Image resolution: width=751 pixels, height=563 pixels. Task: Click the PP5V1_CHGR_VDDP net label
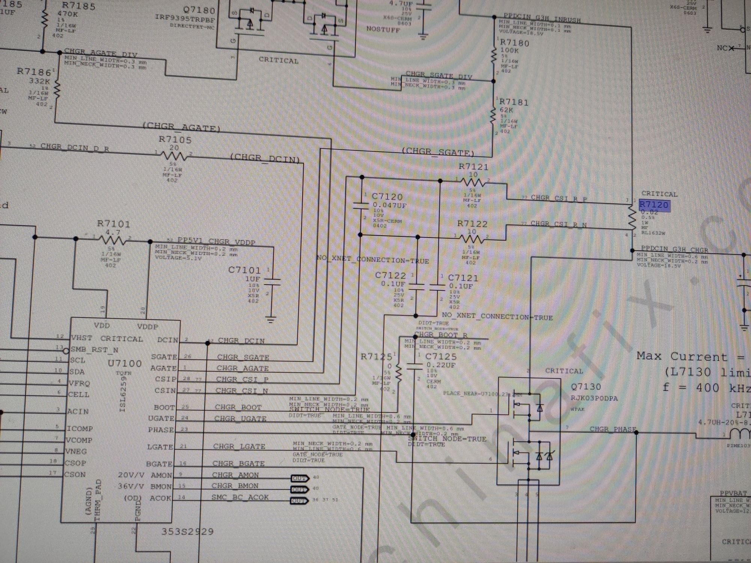(x=216, y=242)
